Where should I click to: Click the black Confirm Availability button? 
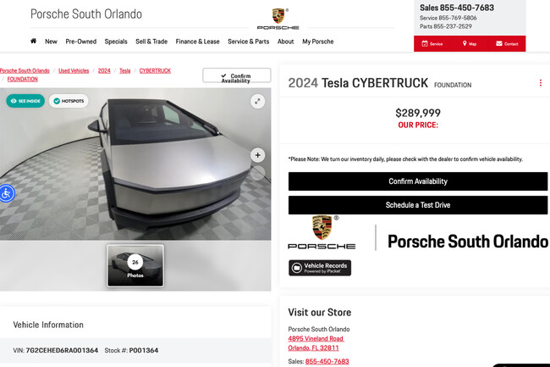418,181
